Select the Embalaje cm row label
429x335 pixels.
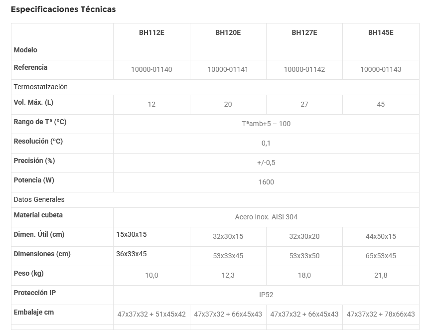point(34,313)
